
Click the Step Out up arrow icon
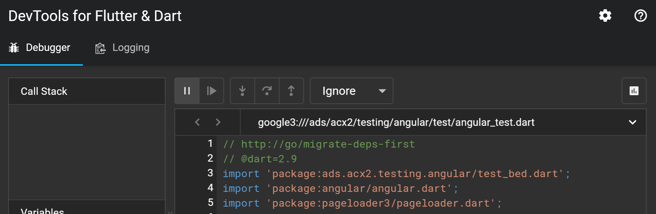[x=291, y=91]
